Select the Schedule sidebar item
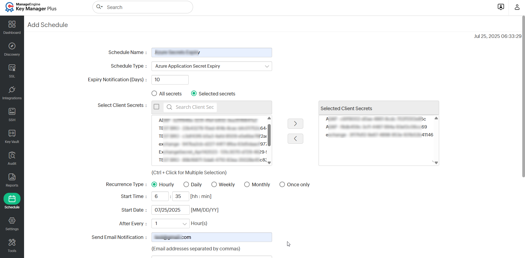 click(x=12, y=201)
